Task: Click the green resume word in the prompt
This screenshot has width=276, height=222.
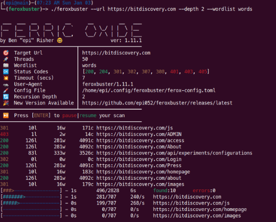Action: 88,116
